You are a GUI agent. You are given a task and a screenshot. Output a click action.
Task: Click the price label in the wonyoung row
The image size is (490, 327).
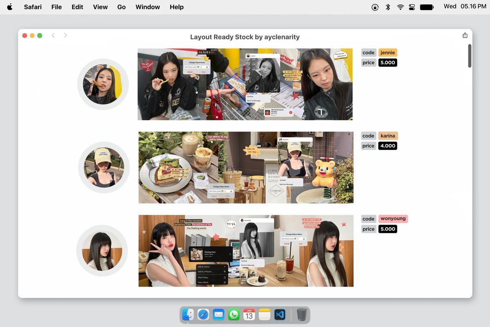[369, 229]
